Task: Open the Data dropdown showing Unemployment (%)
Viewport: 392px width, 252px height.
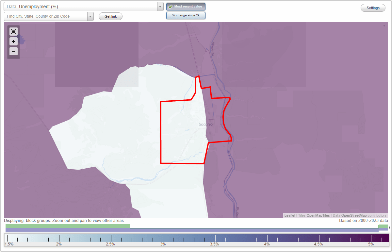Action: 82,6
